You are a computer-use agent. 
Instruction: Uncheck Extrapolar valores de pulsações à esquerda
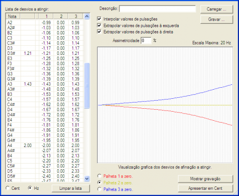[x=99, y=25]
